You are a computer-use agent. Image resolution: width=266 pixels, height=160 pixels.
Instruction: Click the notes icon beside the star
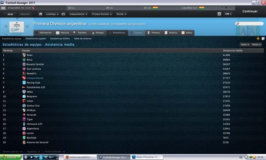click(263, 39)
